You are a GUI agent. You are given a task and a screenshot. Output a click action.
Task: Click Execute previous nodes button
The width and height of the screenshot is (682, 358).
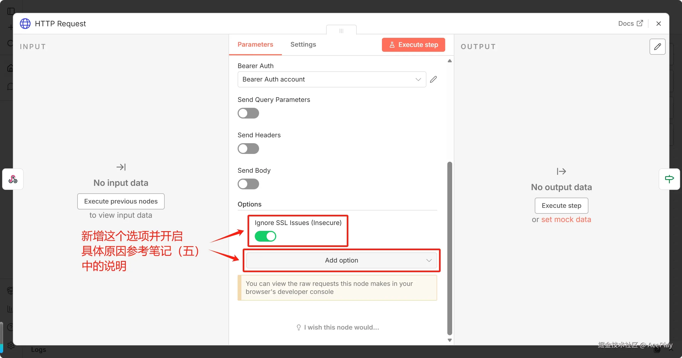pyautogui.click(x=121, y=201)
